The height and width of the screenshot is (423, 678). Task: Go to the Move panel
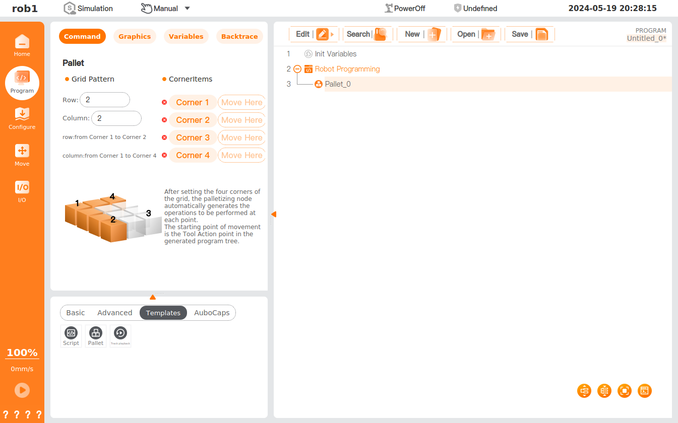22,155
